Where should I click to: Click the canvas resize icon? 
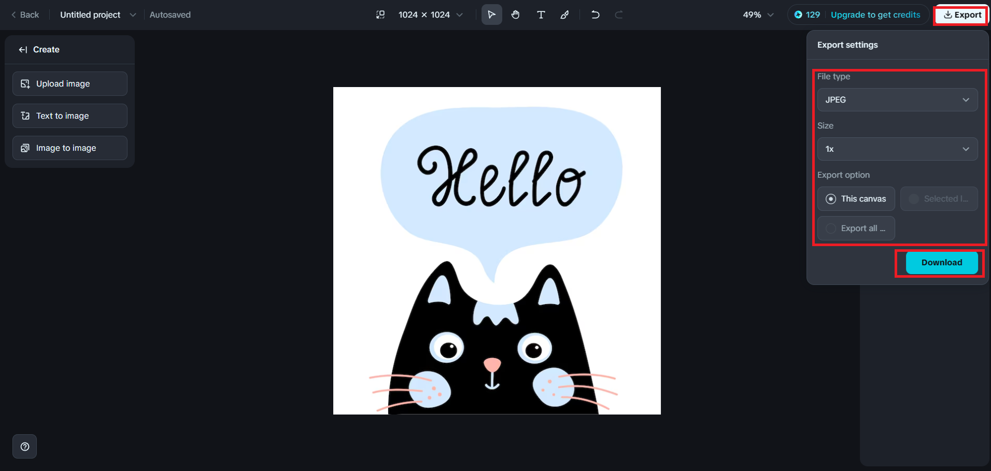tap(380, 15)
